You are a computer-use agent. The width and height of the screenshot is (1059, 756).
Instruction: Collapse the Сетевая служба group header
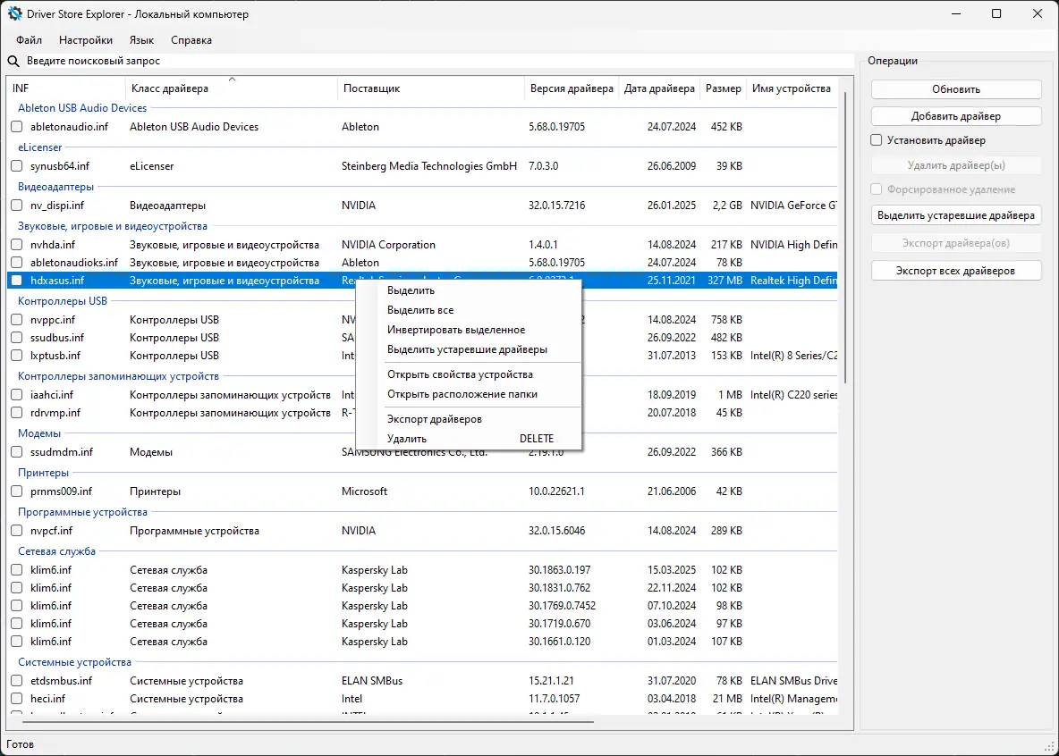(x=56, y=550)
